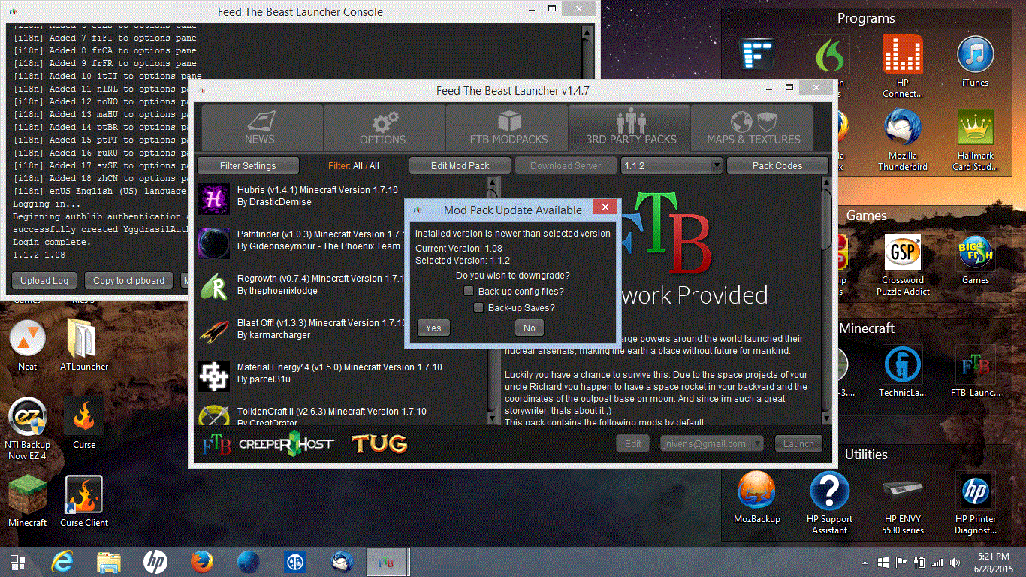Click the Filter Settings button

(248, 165)
